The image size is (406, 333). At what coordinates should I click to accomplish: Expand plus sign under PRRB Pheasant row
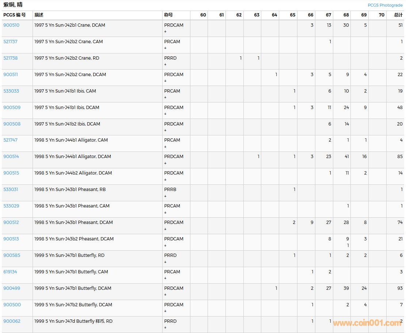click(x=165, y=196)
